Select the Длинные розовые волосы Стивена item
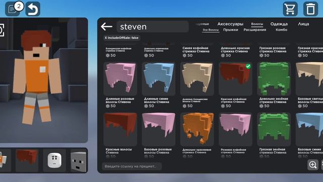The height and width of the screenshot is (182, 323). coord(120,79)
